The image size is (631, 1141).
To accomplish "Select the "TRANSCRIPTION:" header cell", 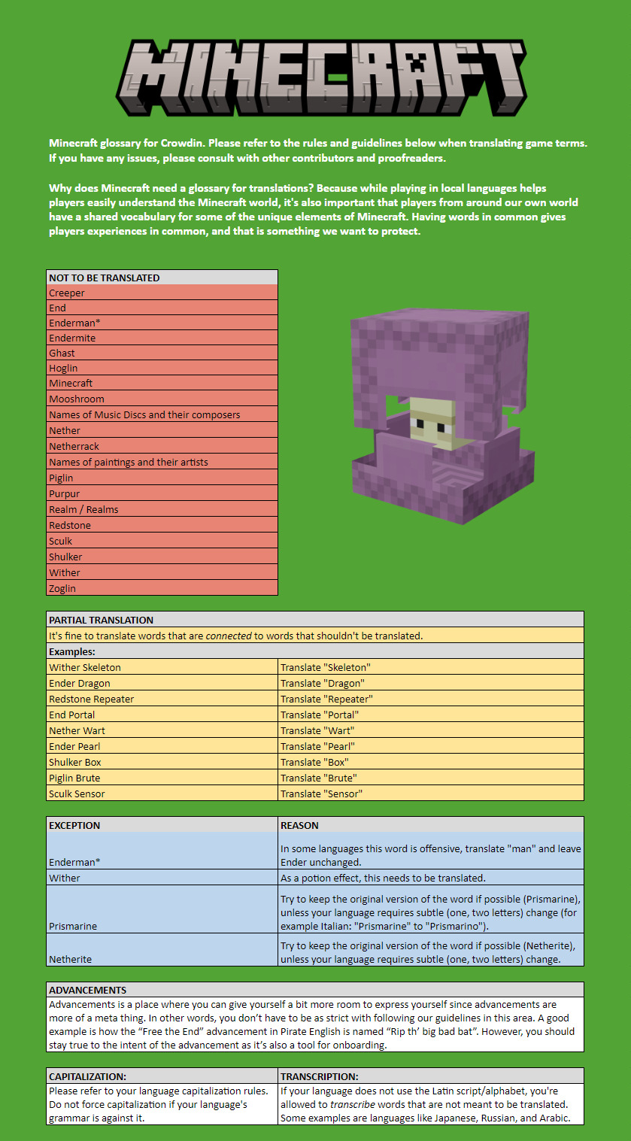I will (431, 1076).
